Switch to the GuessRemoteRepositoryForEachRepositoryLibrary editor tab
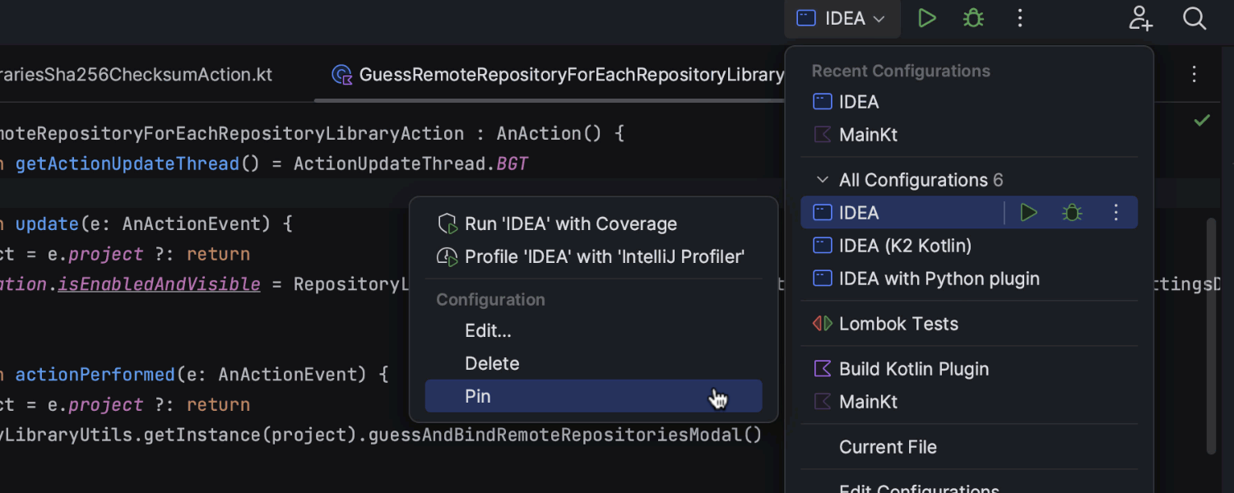 (x=559, y=75)
